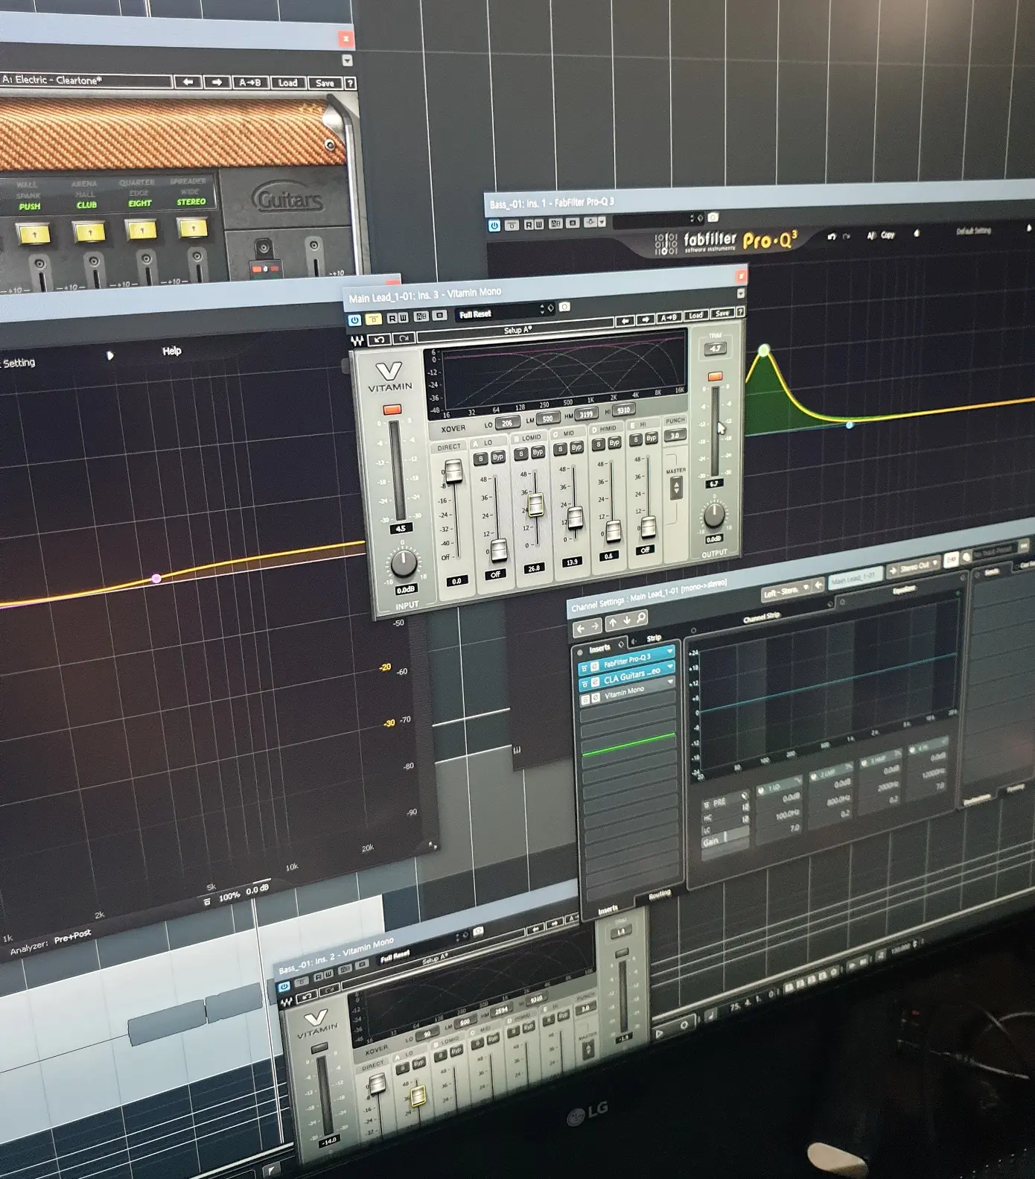
Task: Click A→B button in CLA Guitars window
Action: coord(250,83)
